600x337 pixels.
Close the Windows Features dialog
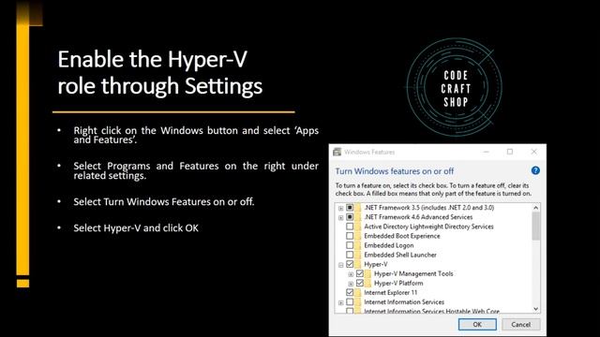coord(533,152)
